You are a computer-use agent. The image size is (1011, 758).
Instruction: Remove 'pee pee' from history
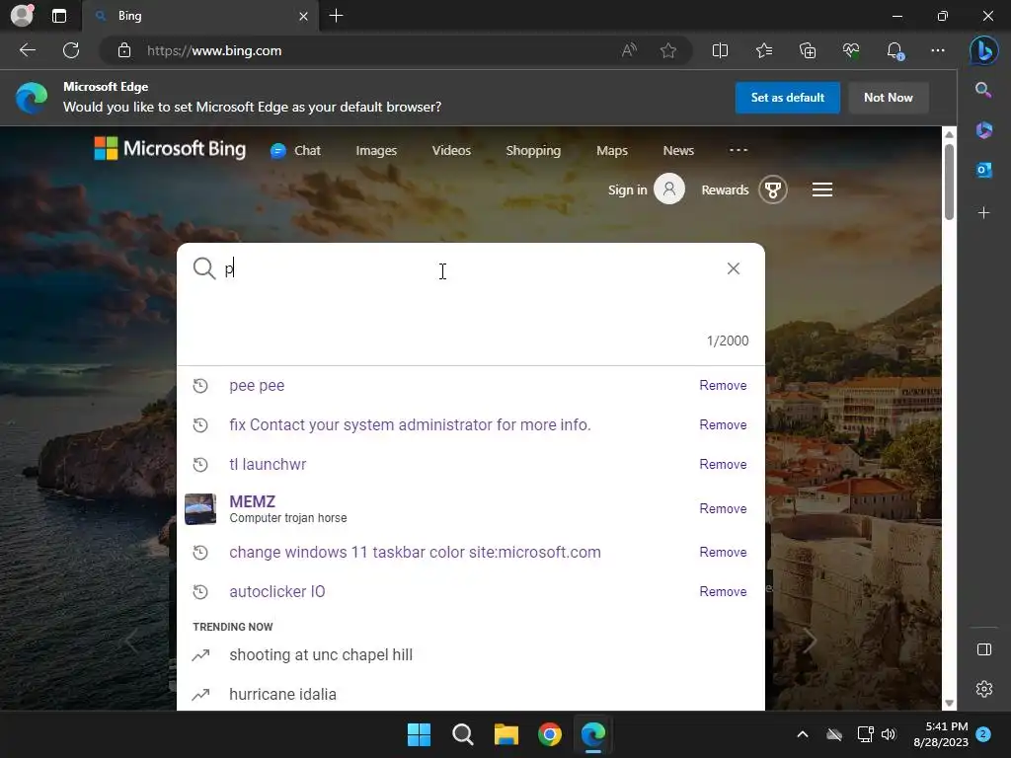[x=723, y=386]
